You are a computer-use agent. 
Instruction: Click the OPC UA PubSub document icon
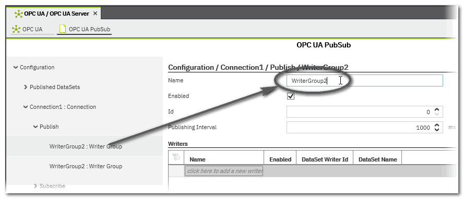coord(63,29)
